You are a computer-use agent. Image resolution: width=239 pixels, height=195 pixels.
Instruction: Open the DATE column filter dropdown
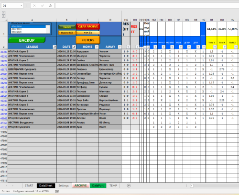pos(74,47)
